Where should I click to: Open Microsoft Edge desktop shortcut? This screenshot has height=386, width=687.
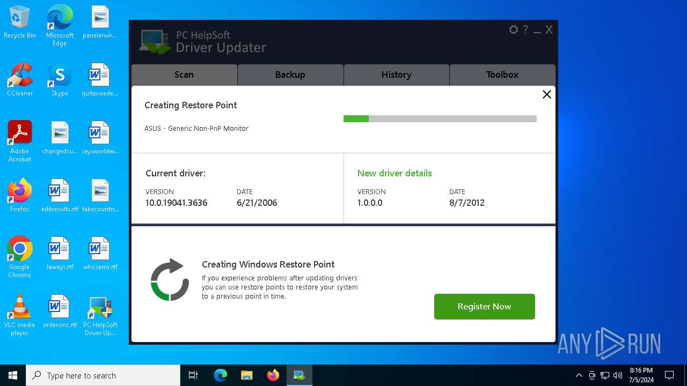pyautogui.click(x=60, y=25)
